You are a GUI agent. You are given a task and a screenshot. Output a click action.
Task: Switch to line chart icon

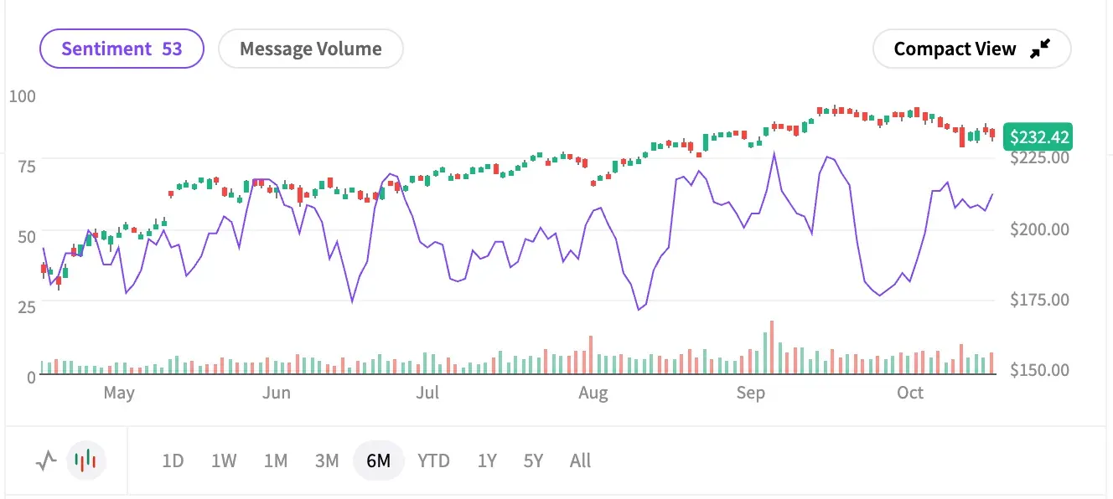(x=46, y=460)
